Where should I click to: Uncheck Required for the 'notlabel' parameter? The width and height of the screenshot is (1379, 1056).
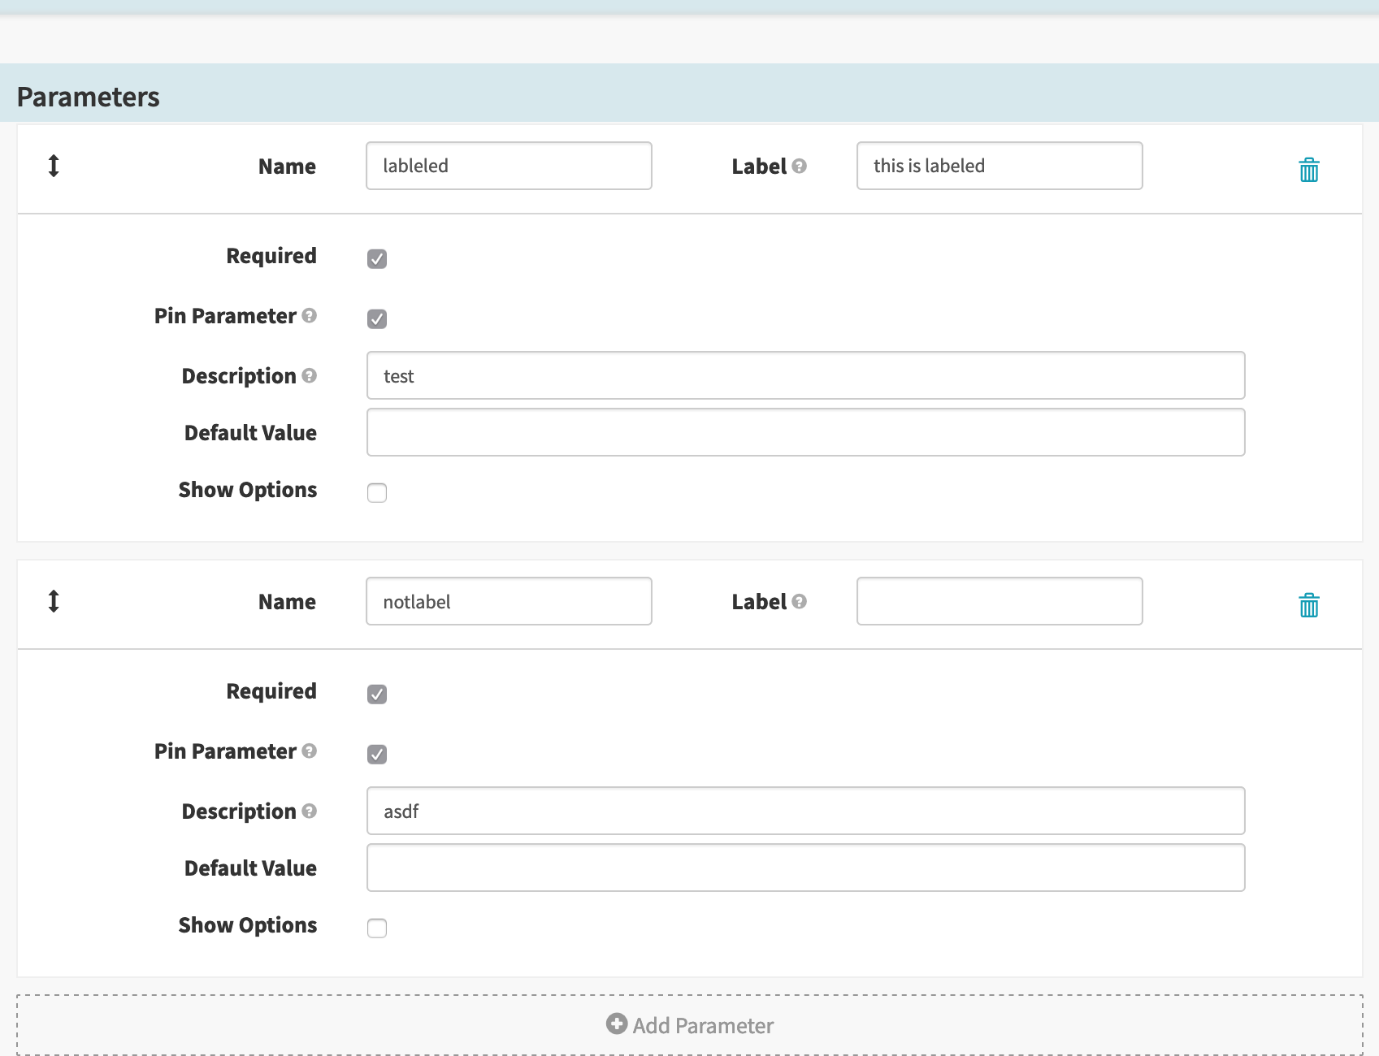(x=376, y=694)
